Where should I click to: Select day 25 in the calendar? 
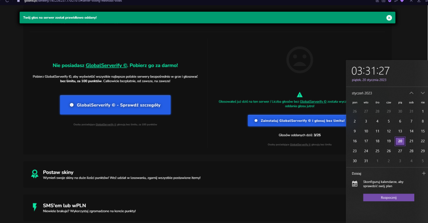(x=377, y=151)
